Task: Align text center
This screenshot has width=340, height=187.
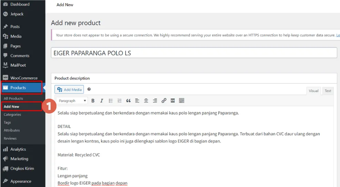Action: 146,101
